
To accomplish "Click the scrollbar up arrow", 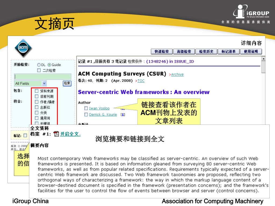I will (263, 58).
